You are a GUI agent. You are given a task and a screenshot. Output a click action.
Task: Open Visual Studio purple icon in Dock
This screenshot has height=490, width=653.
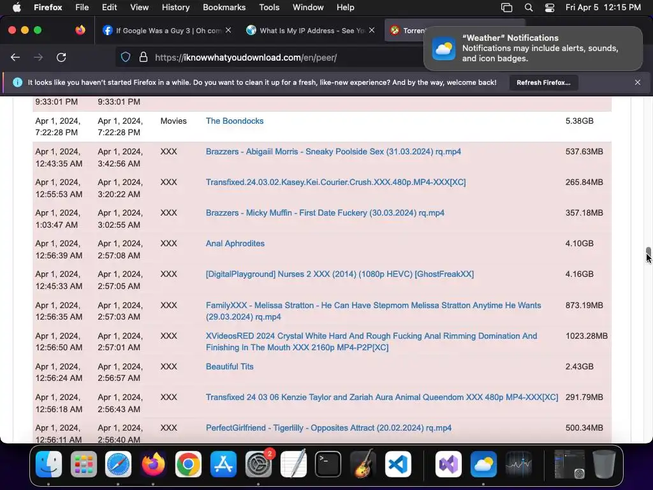click(448, 464)
